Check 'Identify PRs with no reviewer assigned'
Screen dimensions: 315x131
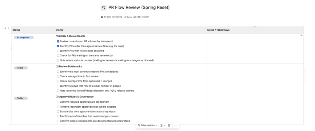[x=58, y=51]
